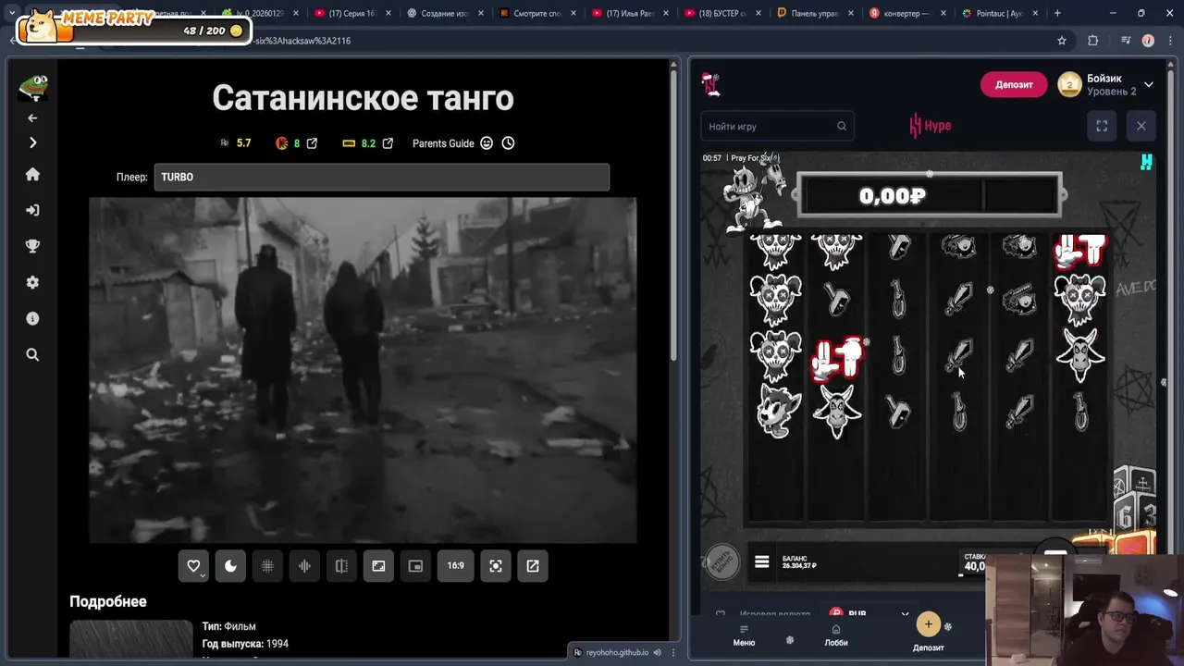
Task: Open Лобби in casino bottom bar
Action: pyautogui.click(x=836, y=635)
